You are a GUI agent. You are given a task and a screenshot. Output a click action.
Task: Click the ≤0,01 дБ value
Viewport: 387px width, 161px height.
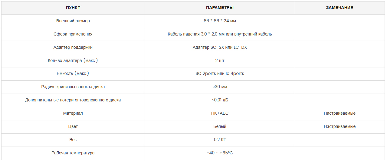(x=220, y=100)
